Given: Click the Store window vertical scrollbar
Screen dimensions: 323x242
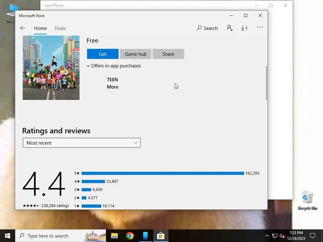Looking at the screenshot, I should 266,83.
